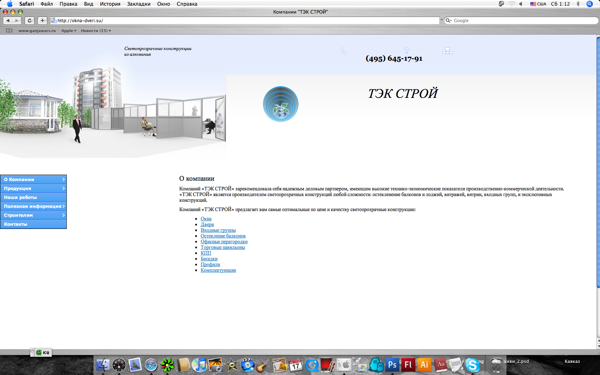Open the Вид menu
The image size is (600, 375).
point(89,4)
